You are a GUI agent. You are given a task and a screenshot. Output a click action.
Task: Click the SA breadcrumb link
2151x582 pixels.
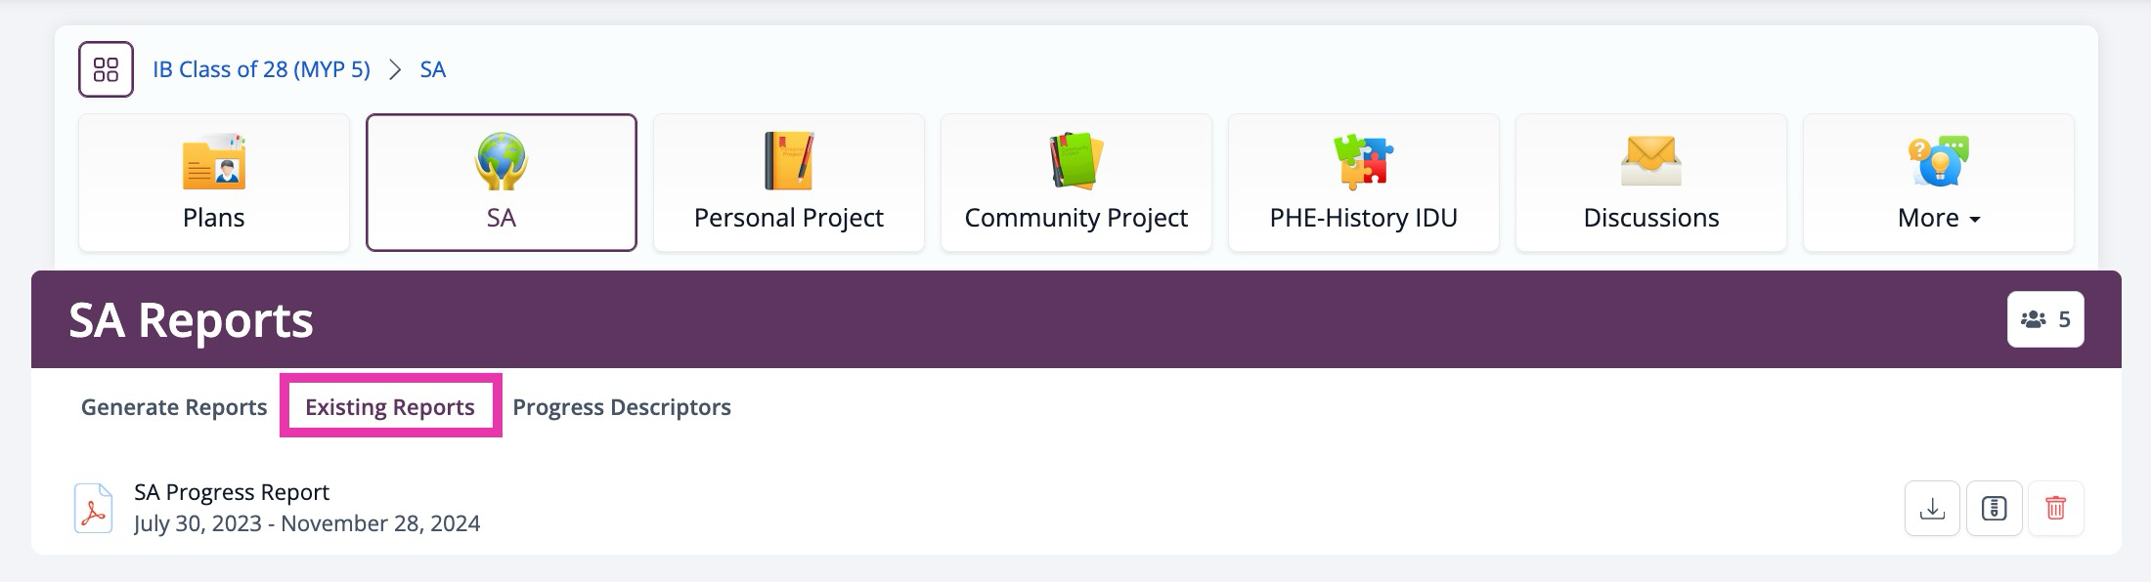pyautogui.click(x=432, y=69)
